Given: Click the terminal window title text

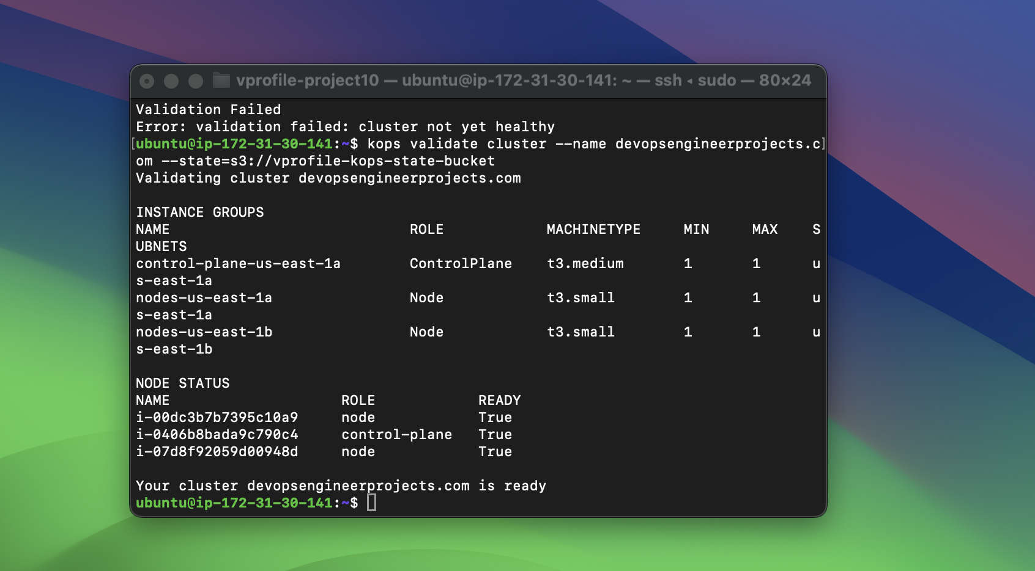Looking at the screenshot, I should pos(524,80).
